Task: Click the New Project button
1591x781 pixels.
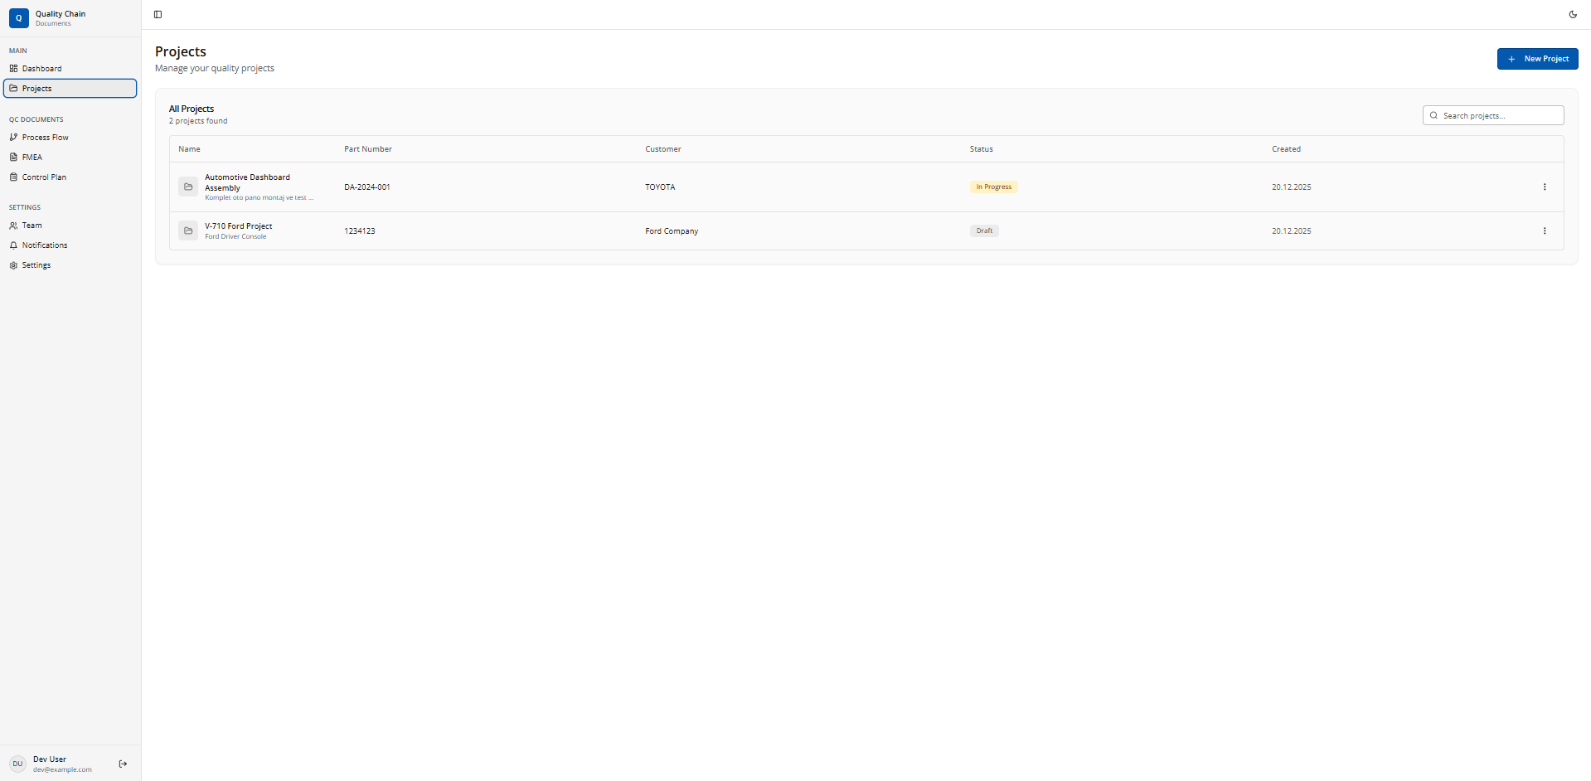Action: (1537, 59)
